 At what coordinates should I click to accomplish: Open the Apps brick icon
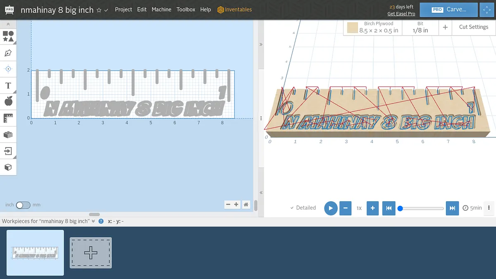[8, 134]
